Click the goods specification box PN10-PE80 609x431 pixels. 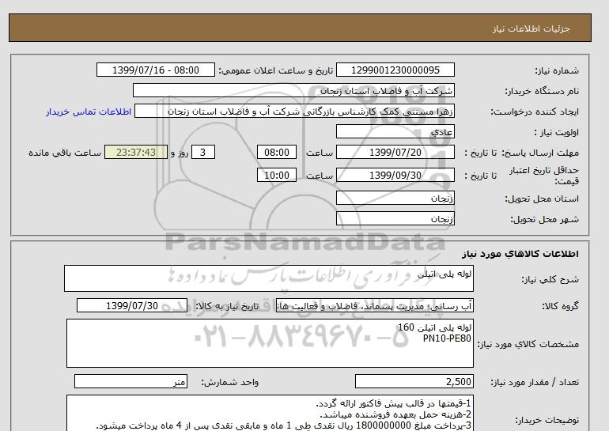tap(270, 343)
